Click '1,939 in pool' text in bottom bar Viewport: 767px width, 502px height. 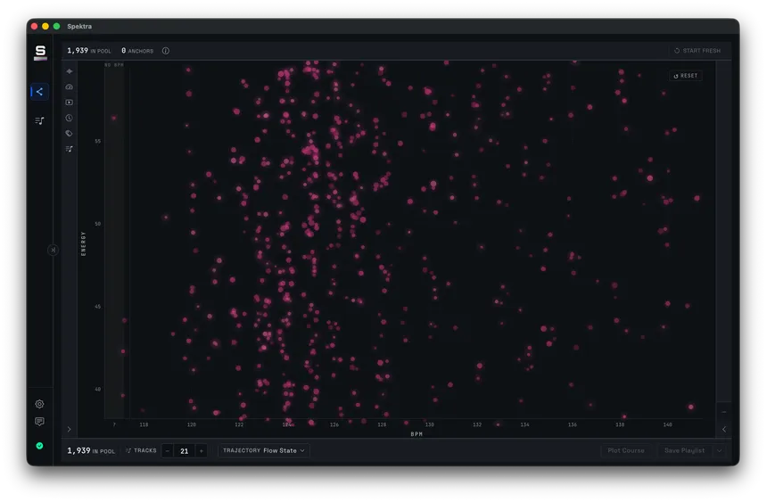91,450
